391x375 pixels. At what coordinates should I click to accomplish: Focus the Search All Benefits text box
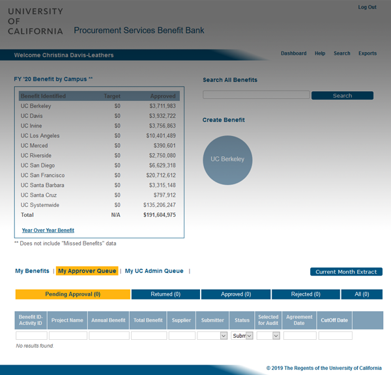coord(256,95)
